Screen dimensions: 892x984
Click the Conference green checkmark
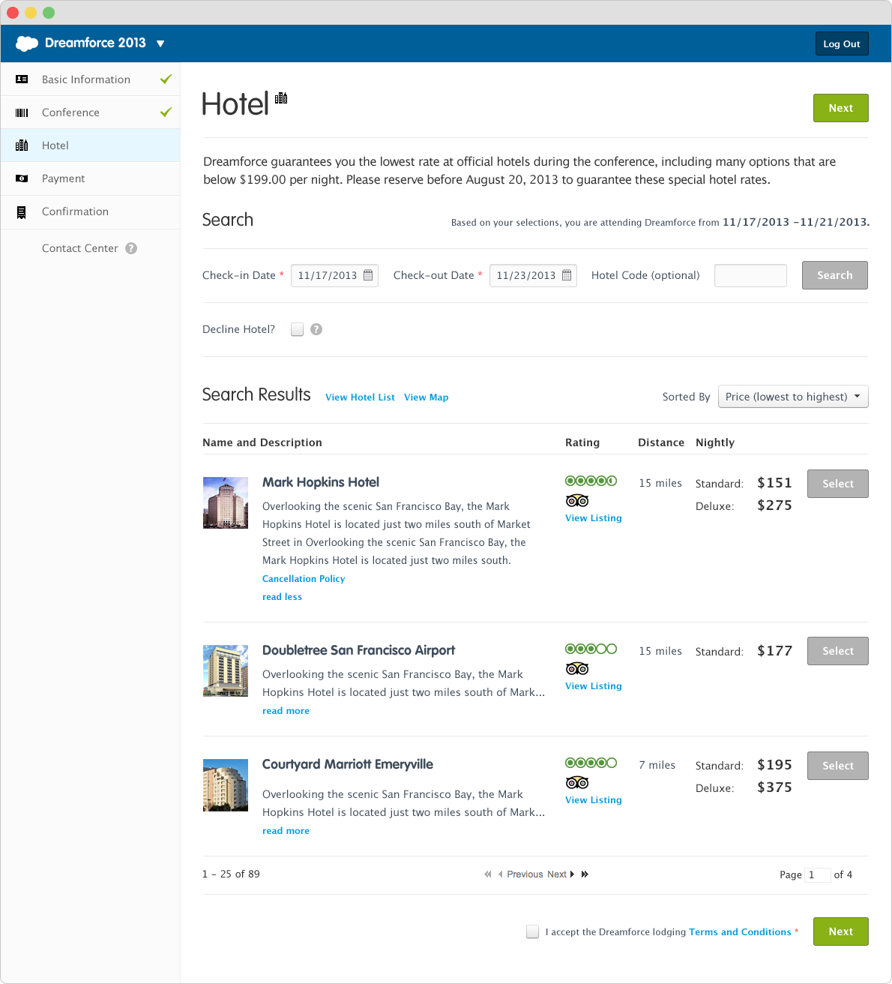pyautogui.click(x=166, y=112)
